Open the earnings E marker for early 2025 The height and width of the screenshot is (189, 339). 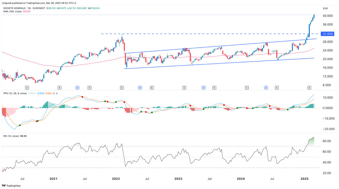point(310,88)
